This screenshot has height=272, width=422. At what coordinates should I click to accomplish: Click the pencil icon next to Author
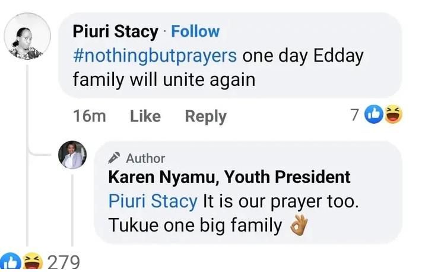(x=115, y=158)
